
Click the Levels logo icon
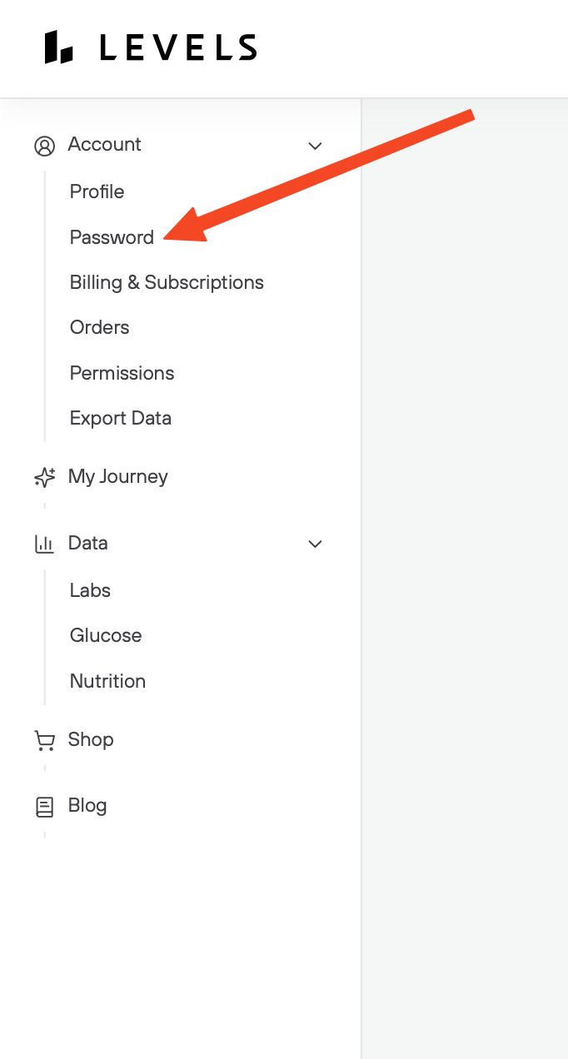tap(60, 47)
